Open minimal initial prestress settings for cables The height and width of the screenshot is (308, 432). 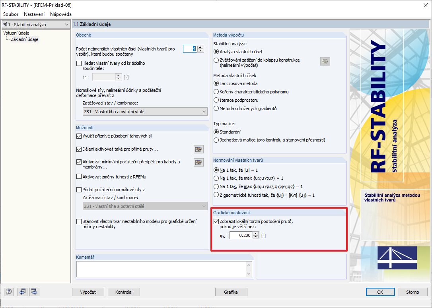pyautogui.click(x=198, y=163)
